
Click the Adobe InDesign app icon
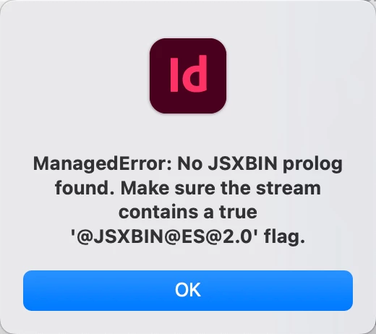pyautogui.click(x=188, y=76)
